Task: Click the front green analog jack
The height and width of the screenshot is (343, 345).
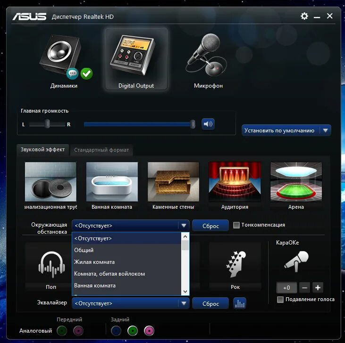Action: click(62, 331)
